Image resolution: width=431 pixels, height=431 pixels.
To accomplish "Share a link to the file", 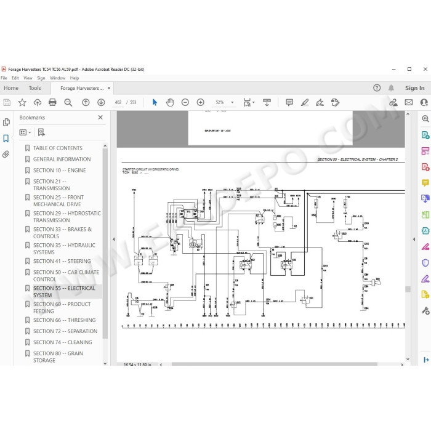I will (393, 103).
